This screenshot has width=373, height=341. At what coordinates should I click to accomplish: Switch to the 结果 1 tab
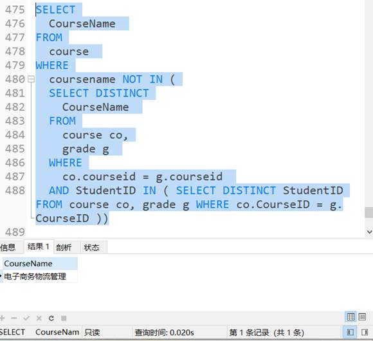pyautogui.click(x=39, y=247)
